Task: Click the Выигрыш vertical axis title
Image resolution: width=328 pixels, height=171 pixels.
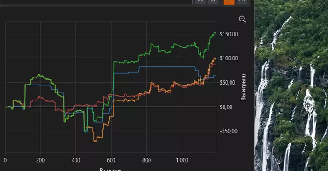Action: (243, 87)
